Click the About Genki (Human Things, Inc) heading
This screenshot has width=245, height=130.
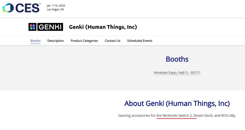177,103
